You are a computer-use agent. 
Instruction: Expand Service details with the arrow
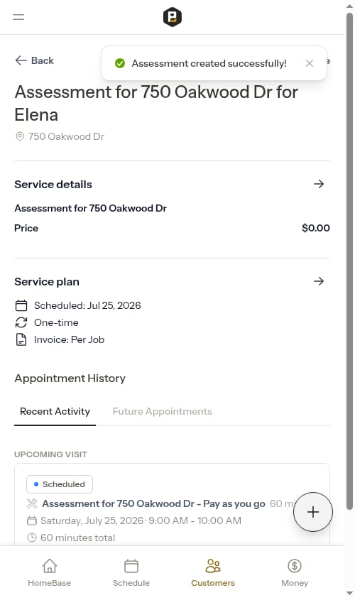pyautogui.click(x=319, y=184)
